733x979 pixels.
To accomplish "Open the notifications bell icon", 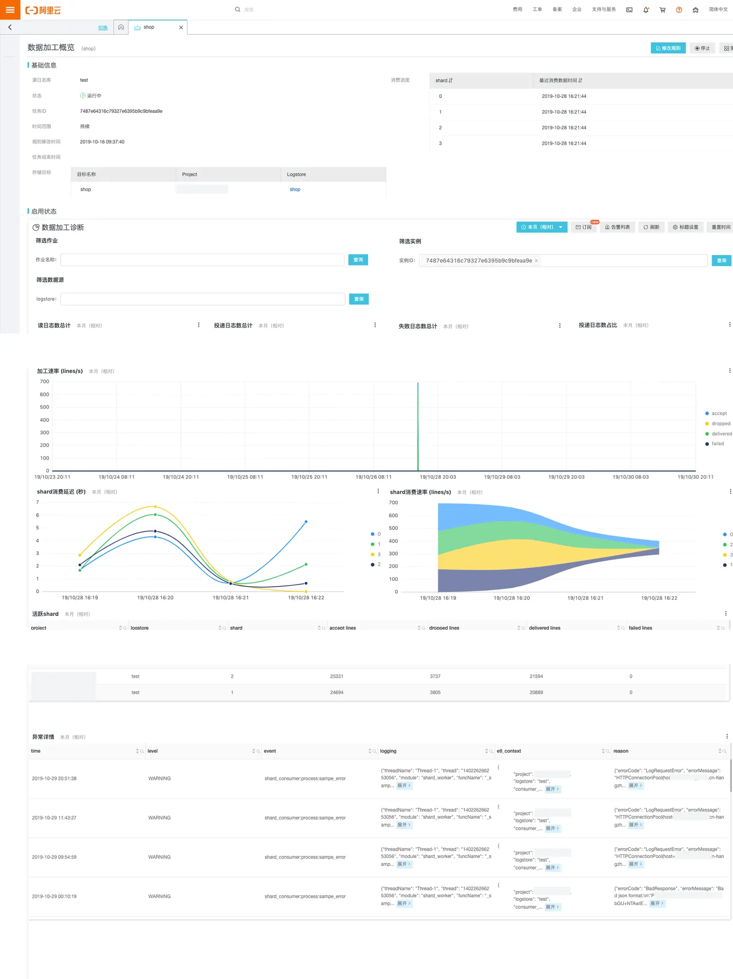I will coord(646,9).
